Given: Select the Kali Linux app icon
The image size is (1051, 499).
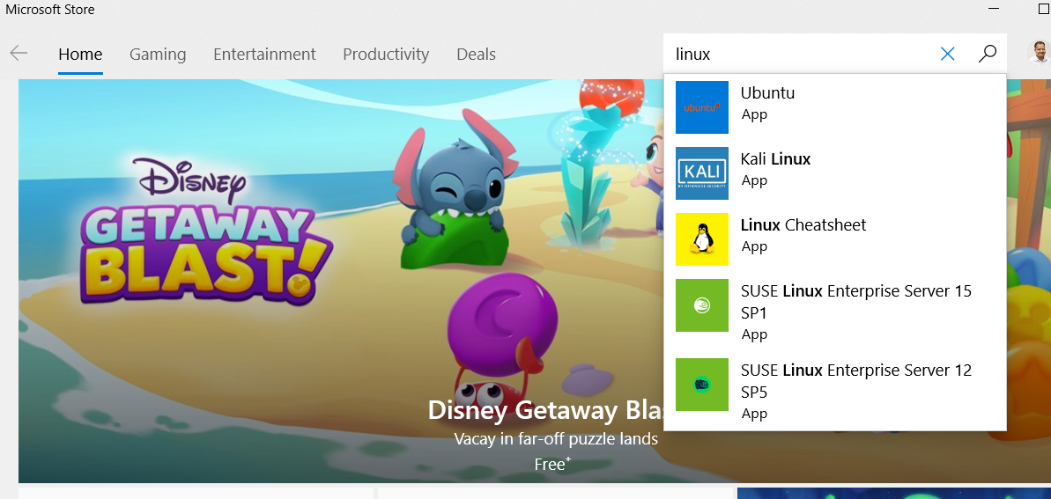Looking at the screenshot, I should (x=702, y=172).
